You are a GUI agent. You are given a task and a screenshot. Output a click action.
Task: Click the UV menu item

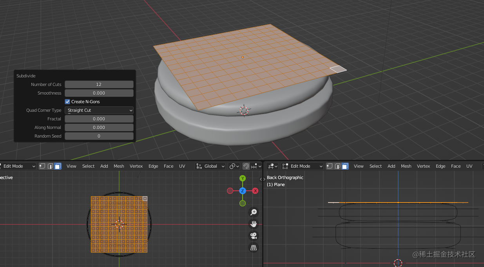(x=182, y=166)
